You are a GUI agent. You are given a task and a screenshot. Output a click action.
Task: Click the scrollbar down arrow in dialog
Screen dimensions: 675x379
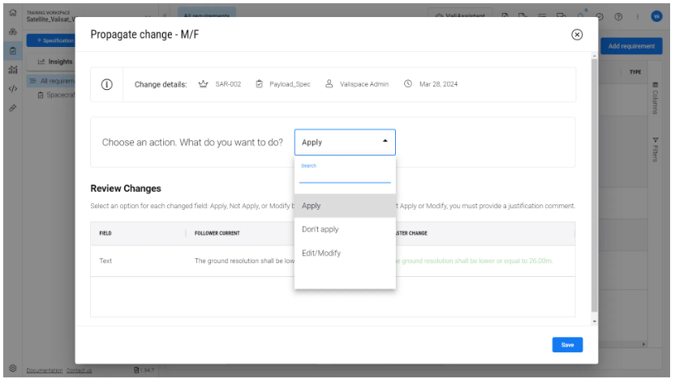(594, 322)
